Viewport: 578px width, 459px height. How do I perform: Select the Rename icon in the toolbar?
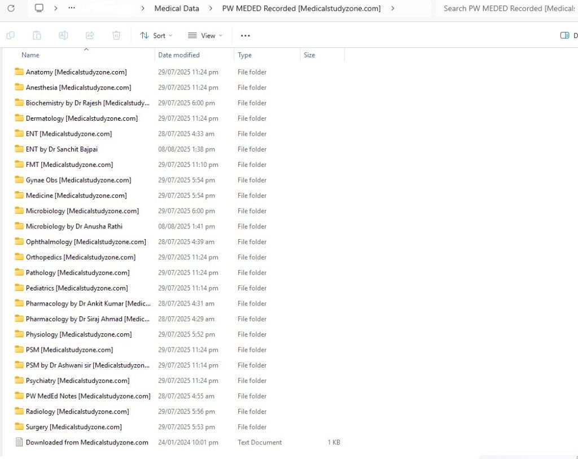coord(63,35)
